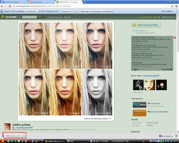The image size is (179, 143).
Task: Click into the deviantART search field
Action: click(29, 17)
